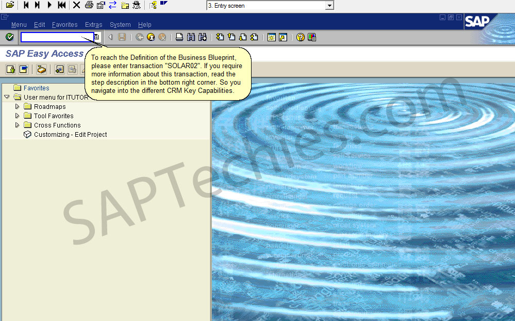
Task: Expand the Roadmaps folder triangle
Action: [x=18, y=106]
